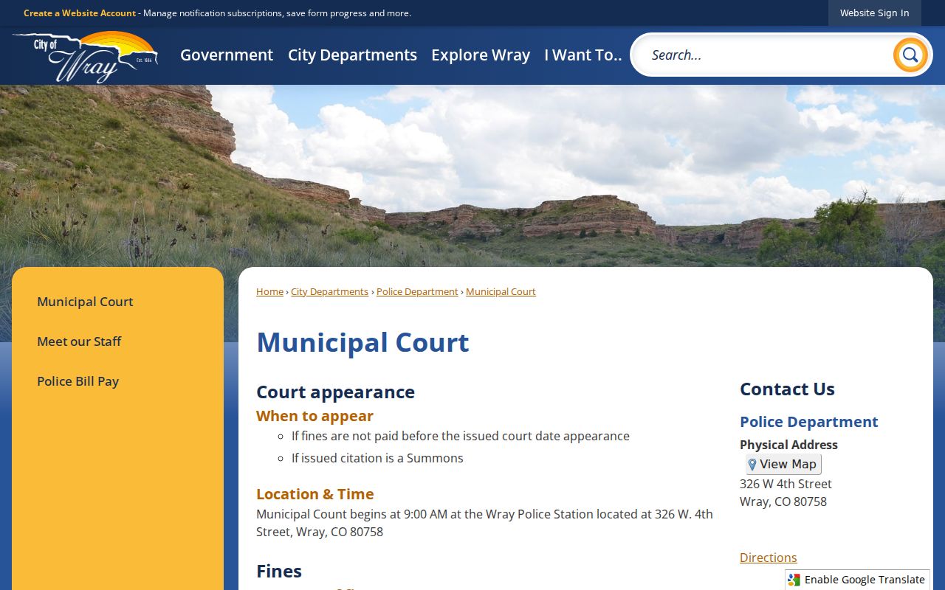Open the City Departments menu

352,55
